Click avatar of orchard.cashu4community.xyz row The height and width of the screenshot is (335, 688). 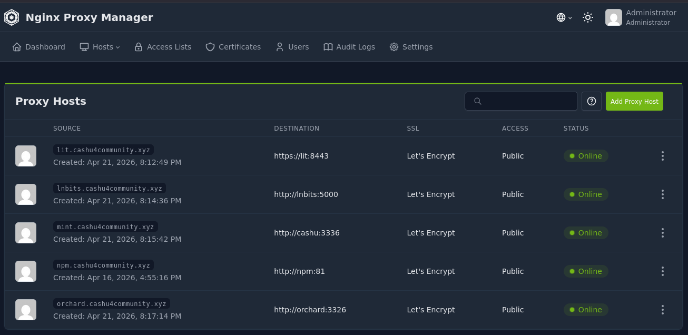pos(26,310)
